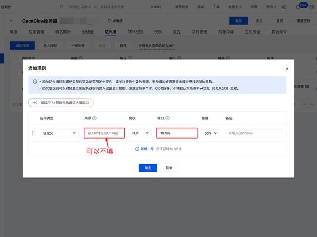Switch to the 主机安全 tab
Screen dimensions: 317x237
click(252, 32)
